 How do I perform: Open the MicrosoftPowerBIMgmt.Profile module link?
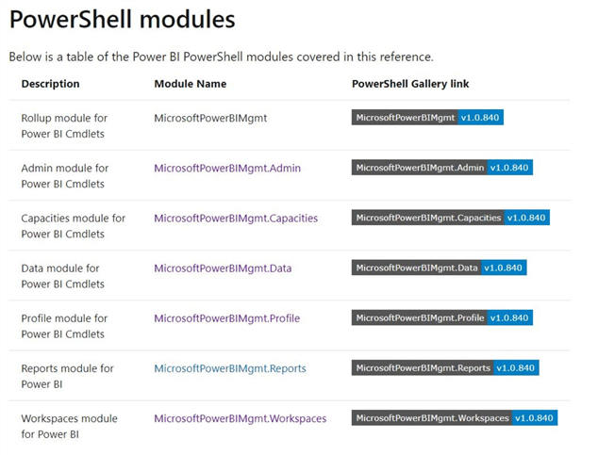click(x=226, y=318)
